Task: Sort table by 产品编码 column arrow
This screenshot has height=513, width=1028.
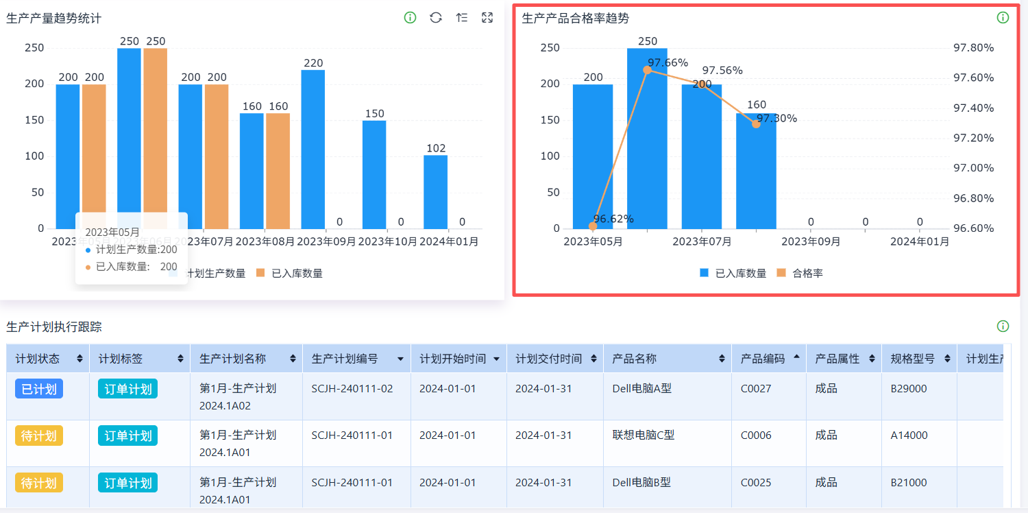Action: tap(796, 357)
